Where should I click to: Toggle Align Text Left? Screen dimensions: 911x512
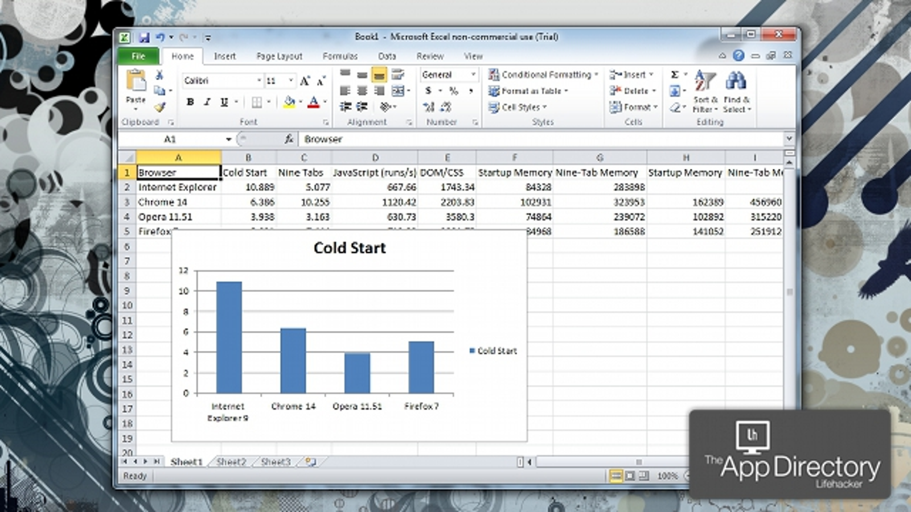pyautogui.click(x=345, y=91)
